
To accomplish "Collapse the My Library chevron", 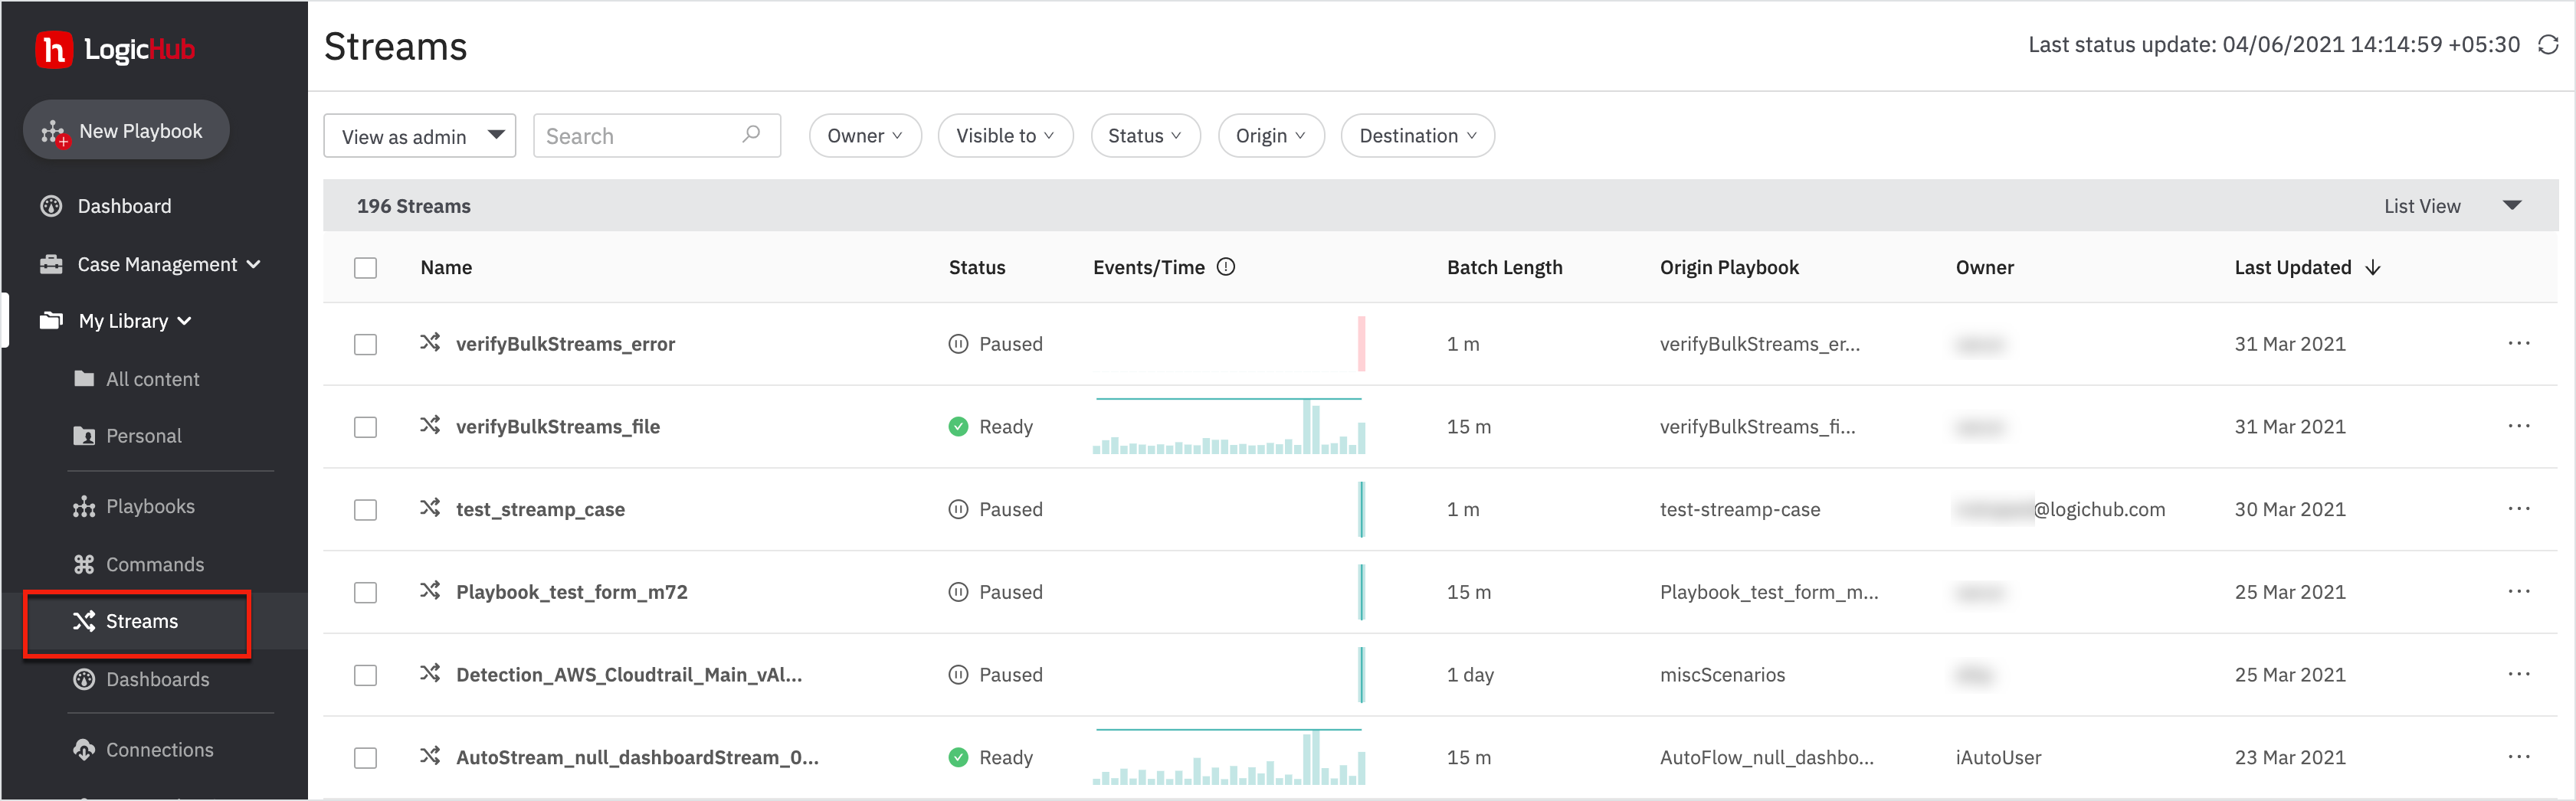I will tap(185, 321).
